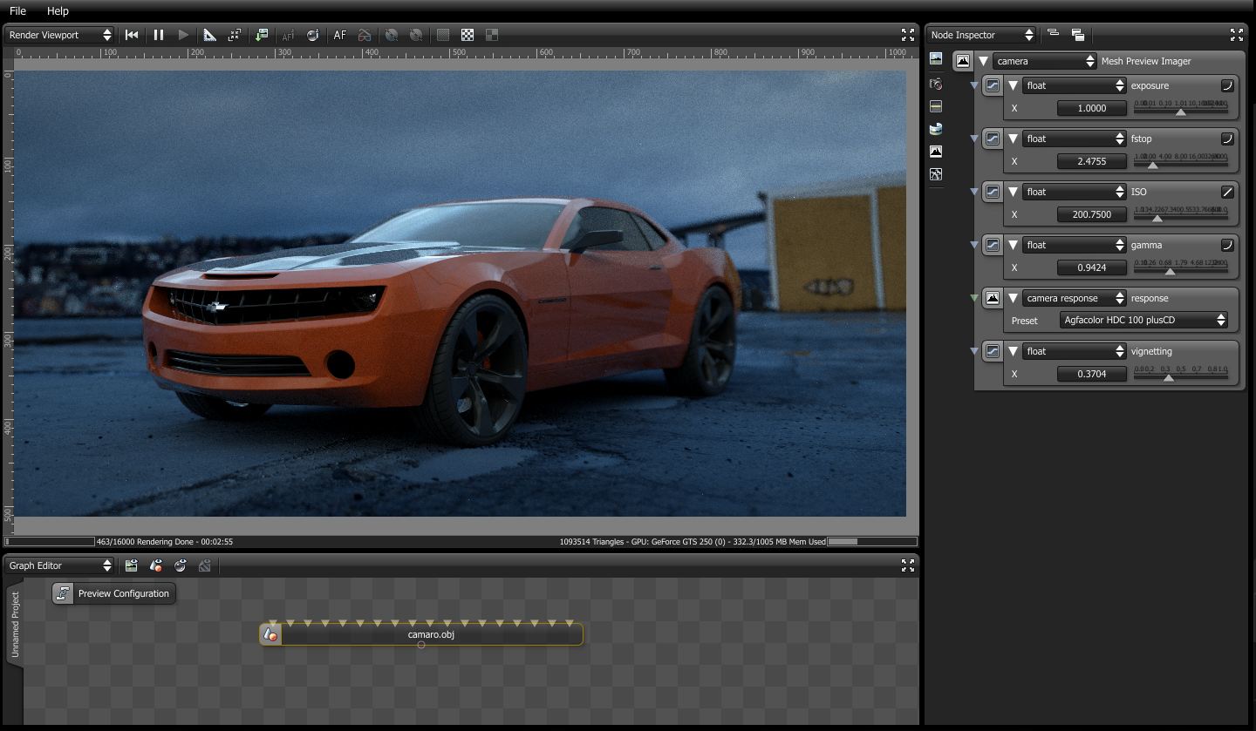Select the camaro.obj node
1256x731 pixels.
[421, 635]
